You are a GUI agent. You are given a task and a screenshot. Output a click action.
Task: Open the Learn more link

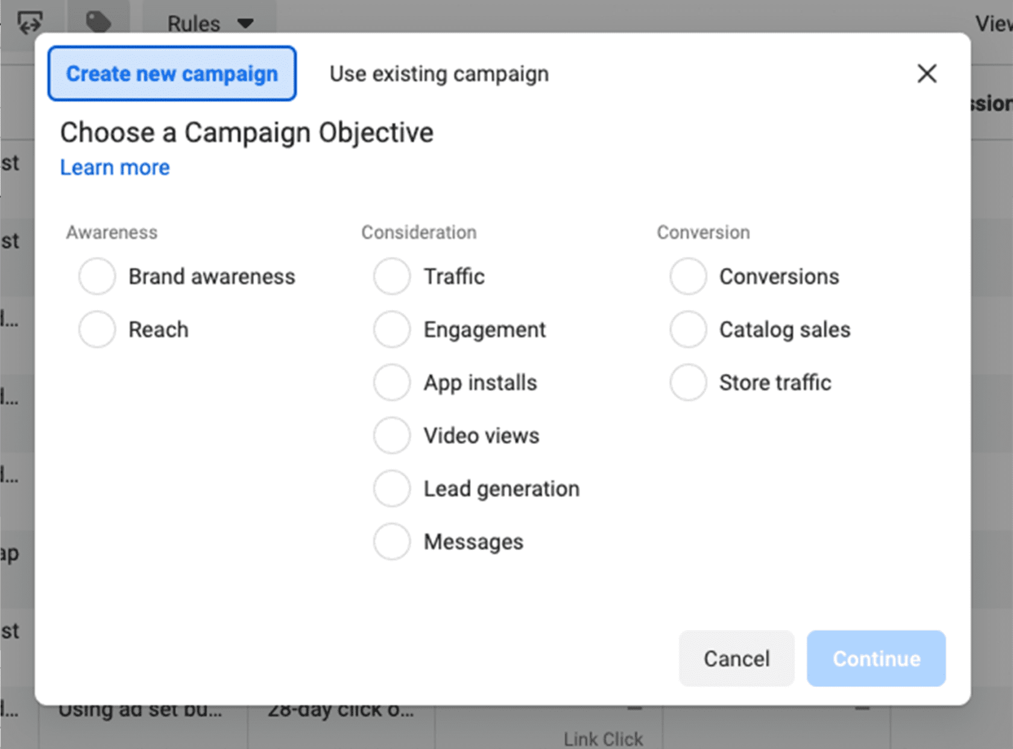pyautogui.click(x=115, y=167)
